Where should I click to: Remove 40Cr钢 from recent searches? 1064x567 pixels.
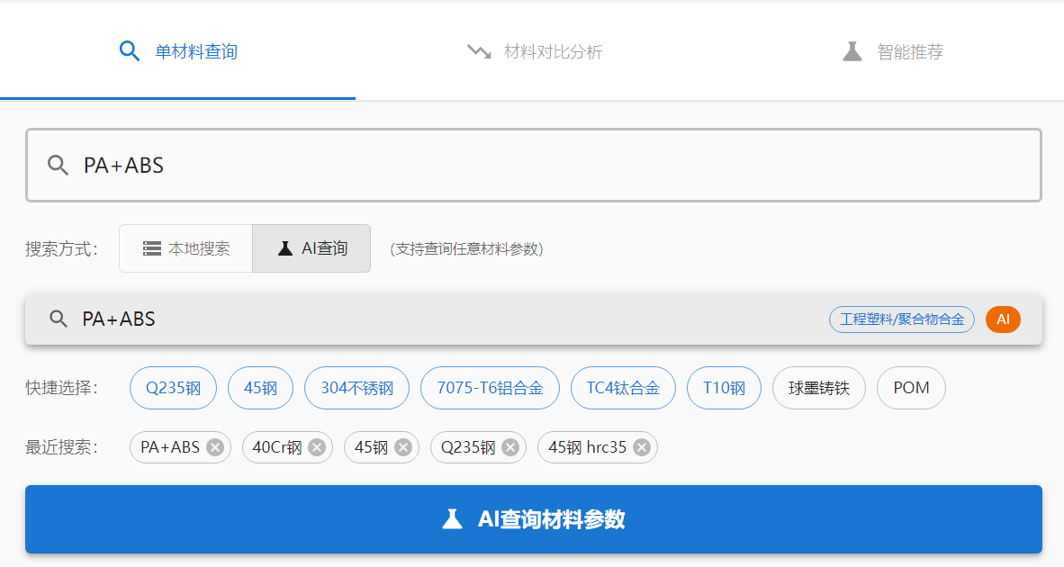(x=317, y=447)
